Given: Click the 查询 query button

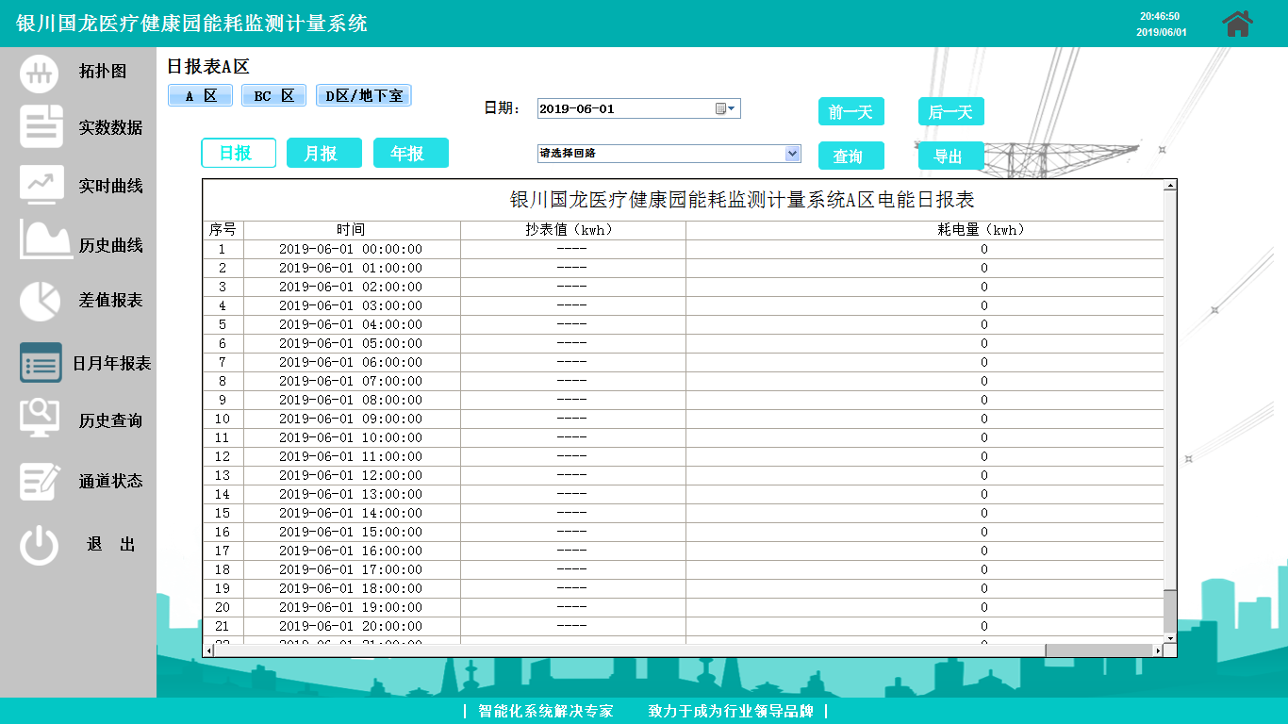Looking at the screenshot, I should click(x=850, y=156).
